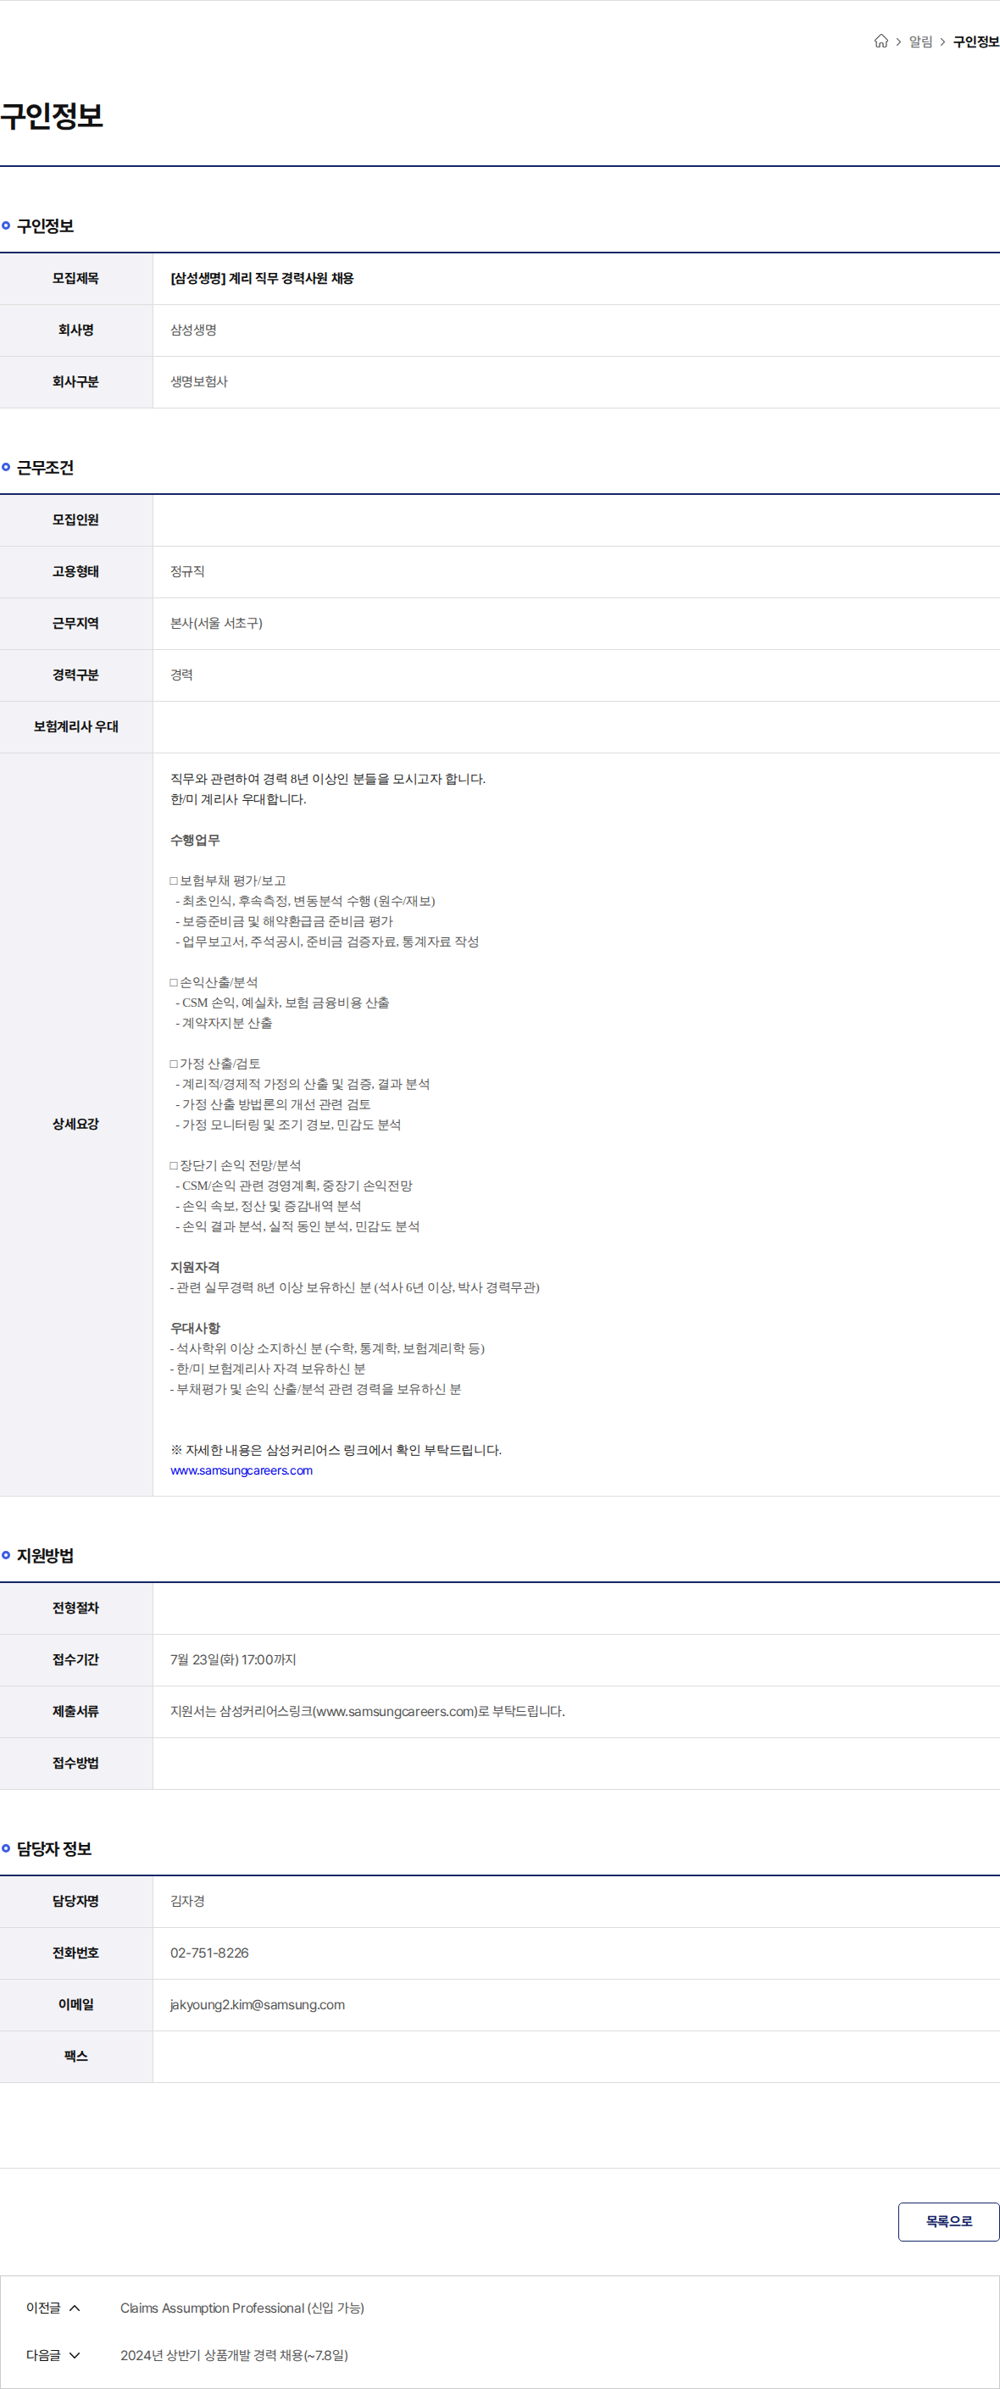Click the 목록으로 button
1000x2389 pixels.
tap(948, 2221)
